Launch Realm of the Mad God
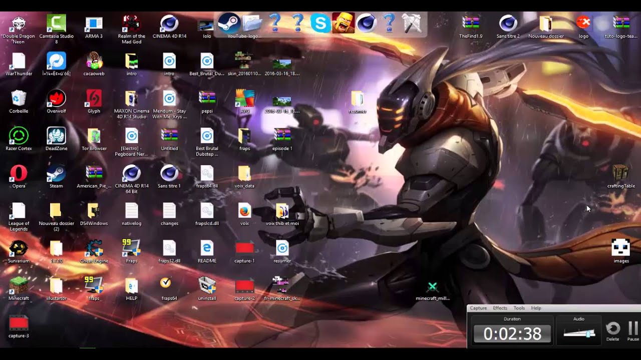Viewport: 641px width, 360px height. 131,23
